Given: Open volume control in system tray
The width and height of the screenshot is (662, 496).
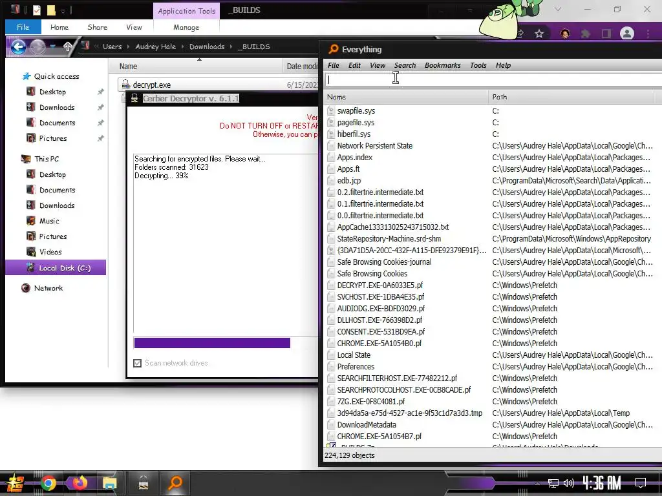Looking at the screenshot, I should pos(569,483).
